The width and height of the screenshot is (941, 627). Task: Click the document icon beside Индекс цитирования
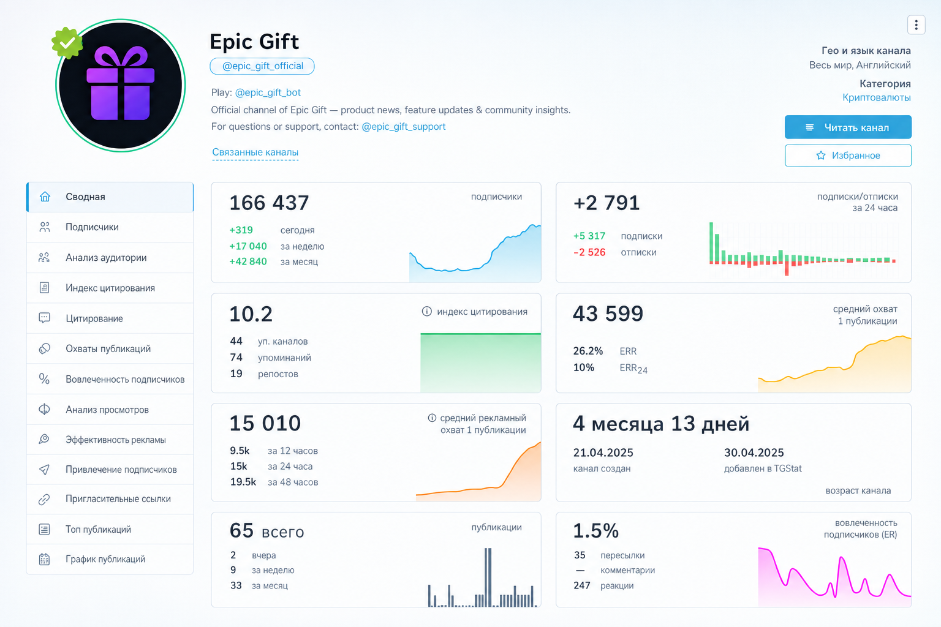[44, 288]
